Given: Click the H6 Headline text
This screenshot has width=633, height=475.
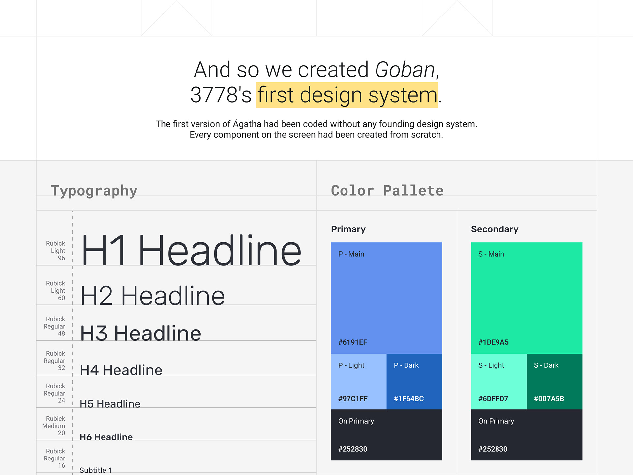Looking at the screenshot, I should tap(106, 437).
